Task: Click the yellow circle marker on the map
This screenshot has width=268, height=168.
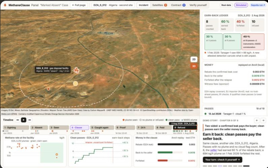Action: pyautogui.click(x=75, y=84)
